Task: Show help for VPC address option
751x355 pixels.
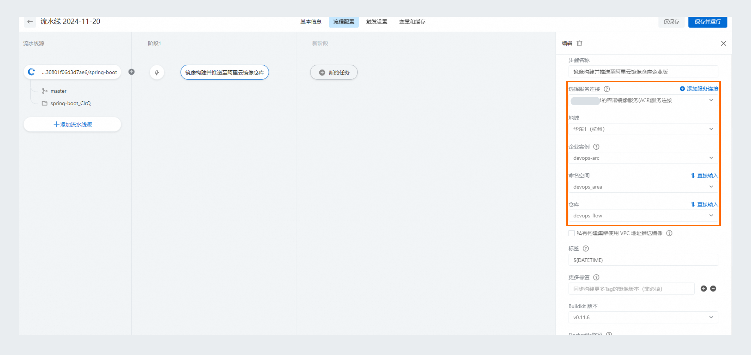Action: 669,233
